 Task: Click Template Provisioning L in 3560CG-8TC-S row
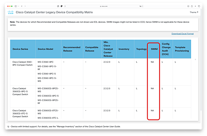tap(175, 111)
